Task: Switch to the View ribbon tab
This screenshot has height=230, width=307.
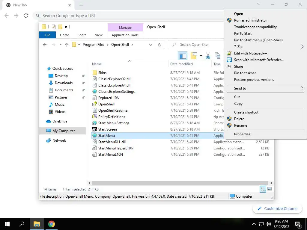Action: tap(99, 35)
